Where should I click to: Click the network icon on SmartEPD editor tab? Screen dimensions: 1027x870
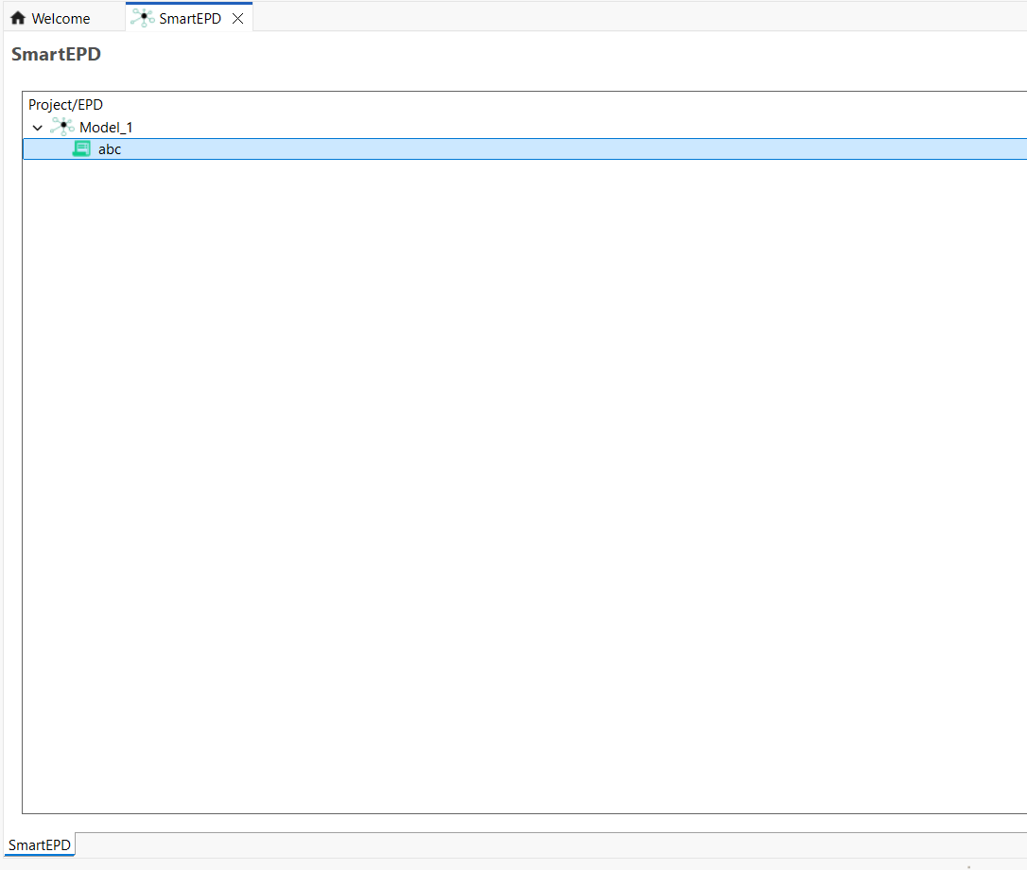point(142,18)
